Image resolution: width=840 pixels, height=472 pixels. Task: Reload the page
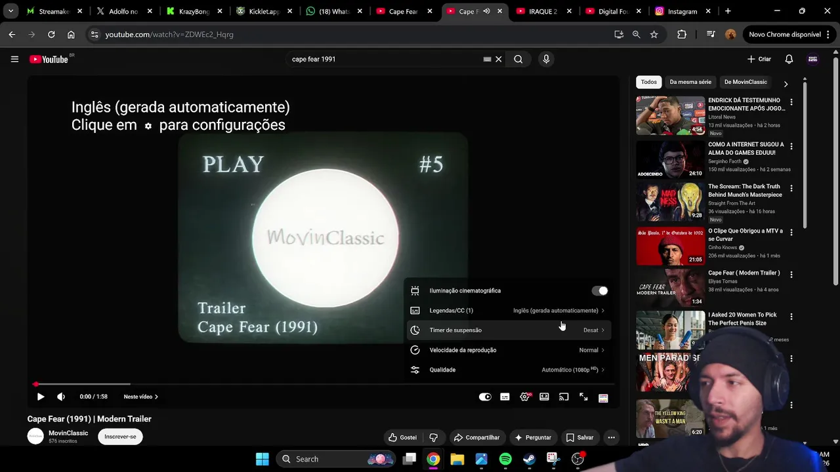pyautogui.click(x=51, y=34)
